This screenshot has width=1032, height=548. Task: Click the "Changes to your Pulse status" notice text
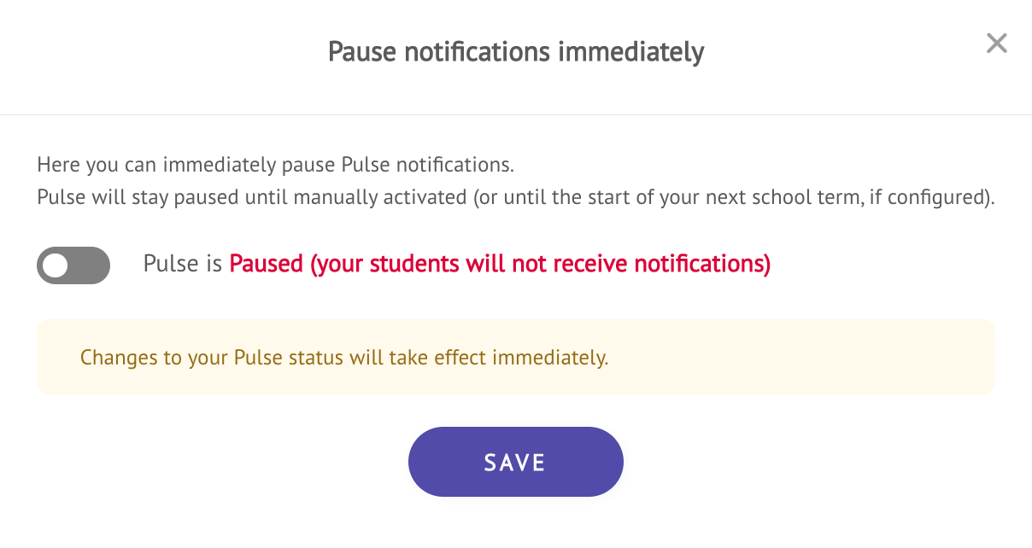pyautogui.click(x=343, y=358)
